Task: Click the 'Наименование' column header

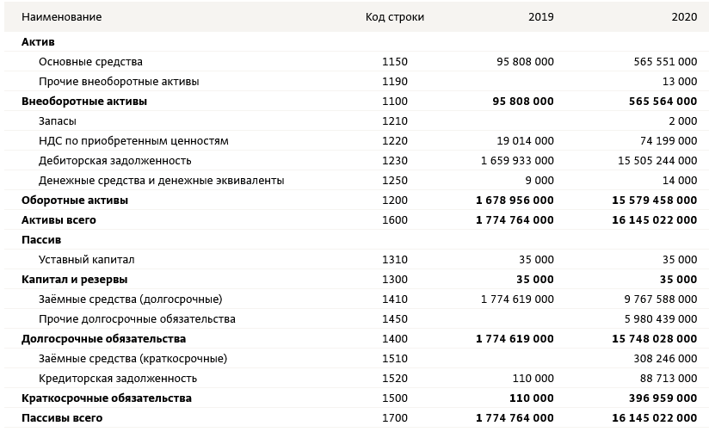Action: pyautogui.click(x=61, y=16)
